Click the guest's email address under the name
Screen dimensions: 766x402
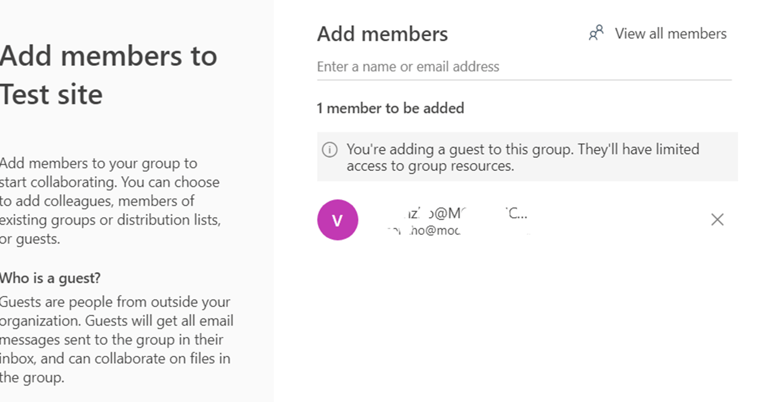coord(424,230)
